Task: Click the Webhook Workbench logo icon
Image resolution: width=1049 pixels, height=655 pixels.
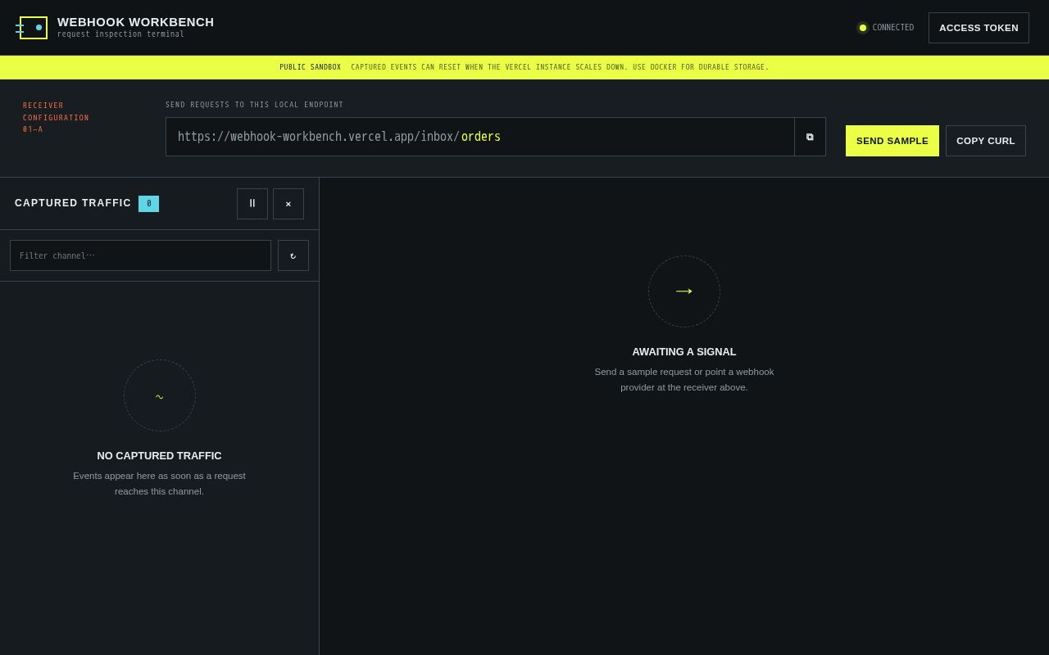Action: tap(32, 28)
